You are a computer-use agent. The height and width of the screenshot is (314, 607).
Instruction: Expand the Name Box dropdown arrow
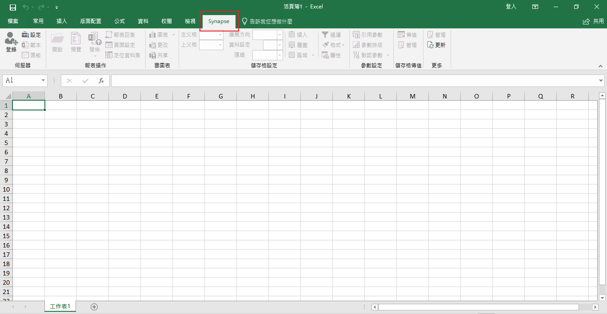43,81
